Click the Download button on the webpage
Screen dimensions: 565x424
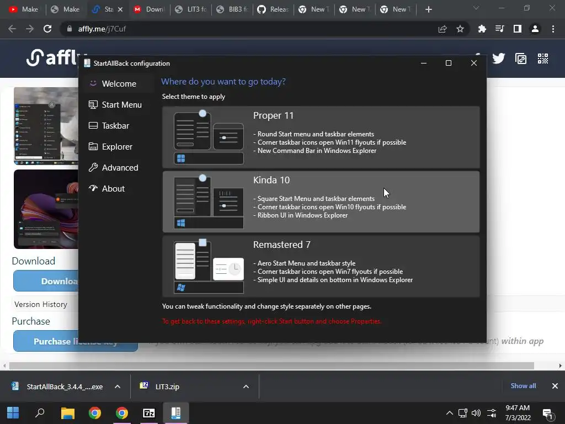(46, 281)
